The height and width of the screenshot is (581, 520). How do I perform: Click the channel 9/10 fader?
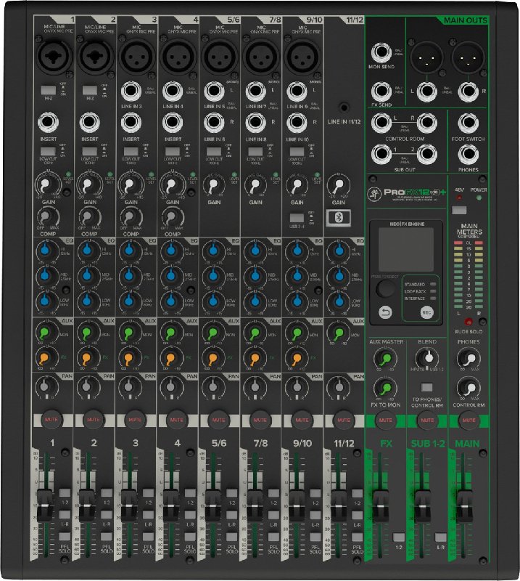click(x=296, y=505)
